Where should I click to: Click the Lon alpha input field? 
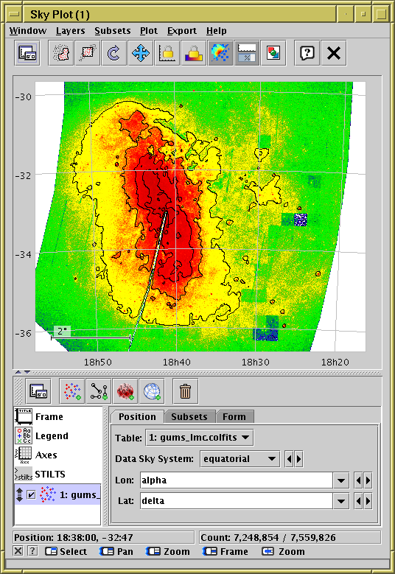[236, 480]
